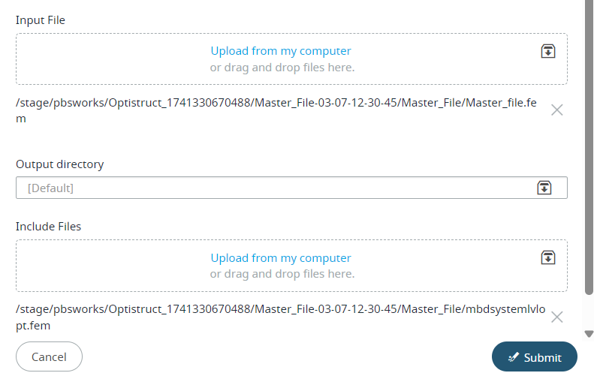
Task: Click the Output directory section label
Action: tap(60, 164)
